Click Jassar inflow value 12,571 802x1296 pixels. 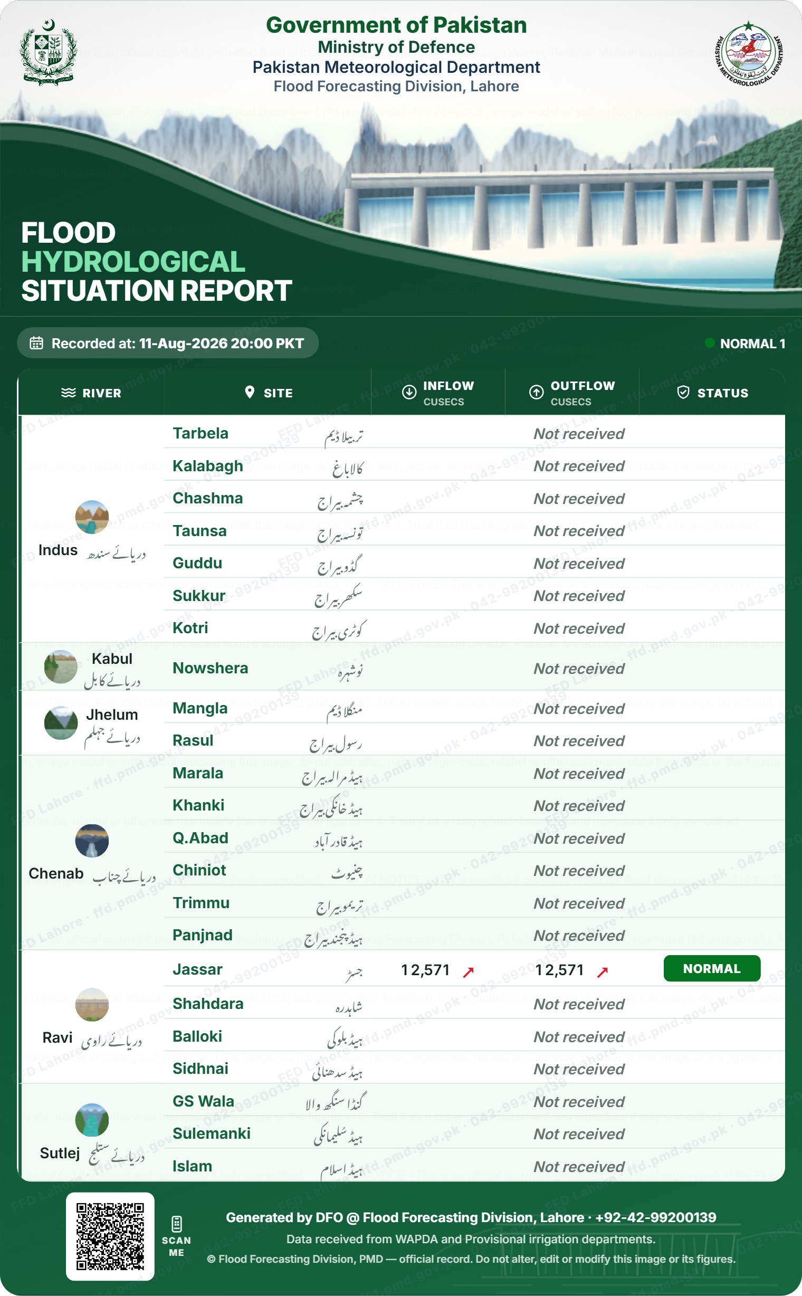pos(425,970)
